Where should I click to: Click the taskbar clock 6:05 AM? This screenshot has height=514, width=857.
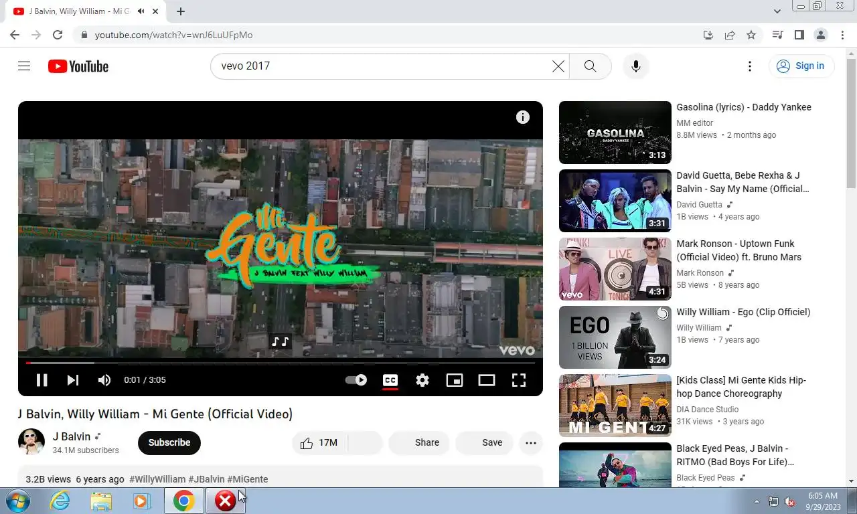823,496
